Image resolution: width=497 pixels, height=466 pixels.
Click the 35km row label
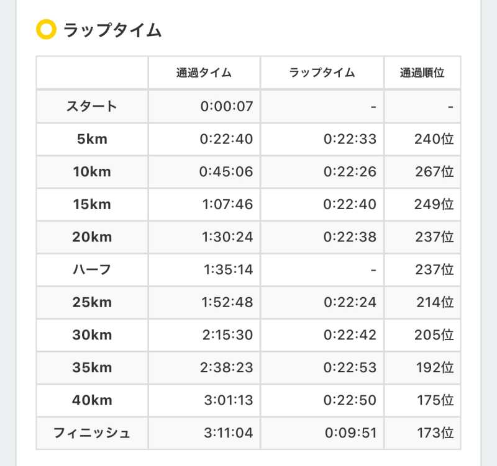92,367
